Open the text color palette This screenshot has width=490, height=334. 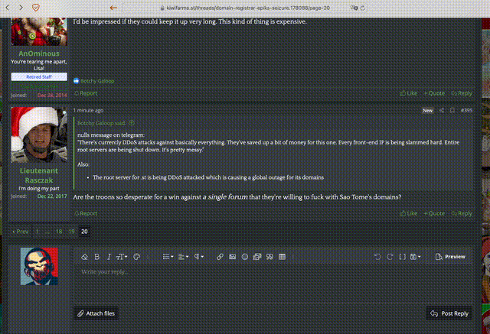click(136, 257)
